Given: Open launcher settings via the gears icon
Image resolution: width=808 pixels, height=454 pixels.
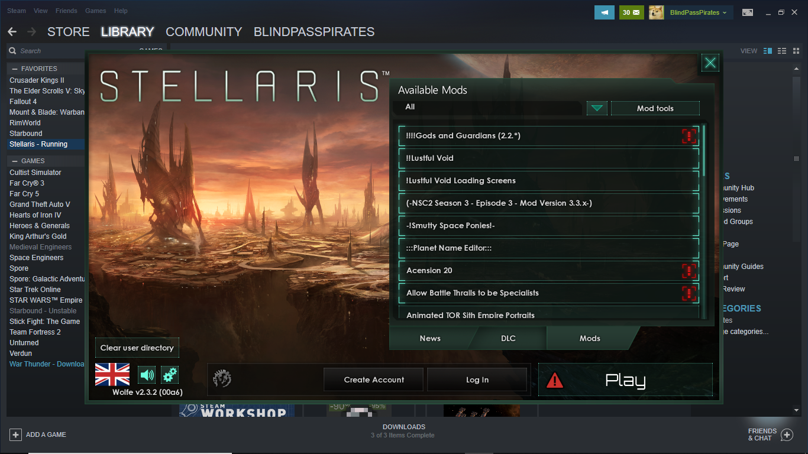Looking at the screenshot, I should pyautogui.click(x=170, y=375).
